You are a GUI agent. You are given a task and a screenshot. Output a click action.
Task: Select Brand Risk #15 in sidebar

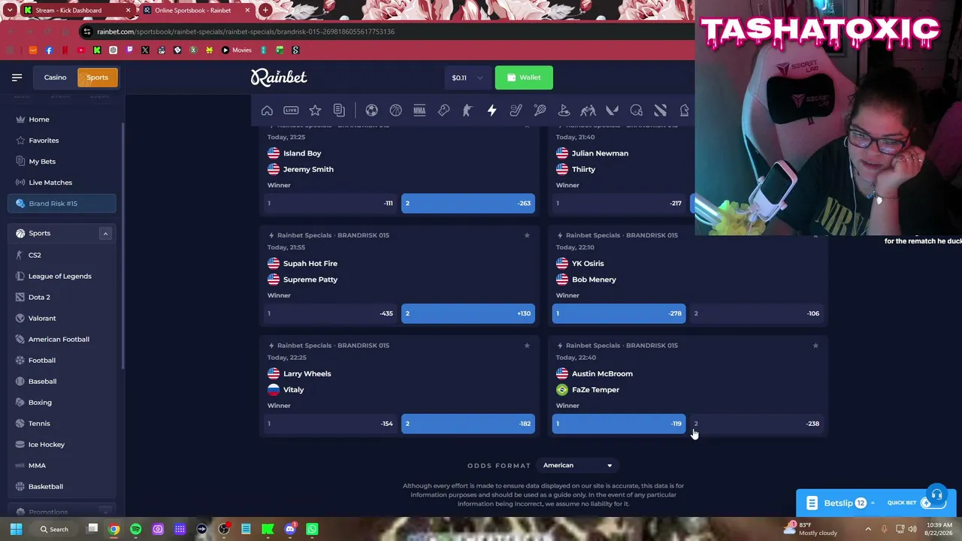pos(62,204)
